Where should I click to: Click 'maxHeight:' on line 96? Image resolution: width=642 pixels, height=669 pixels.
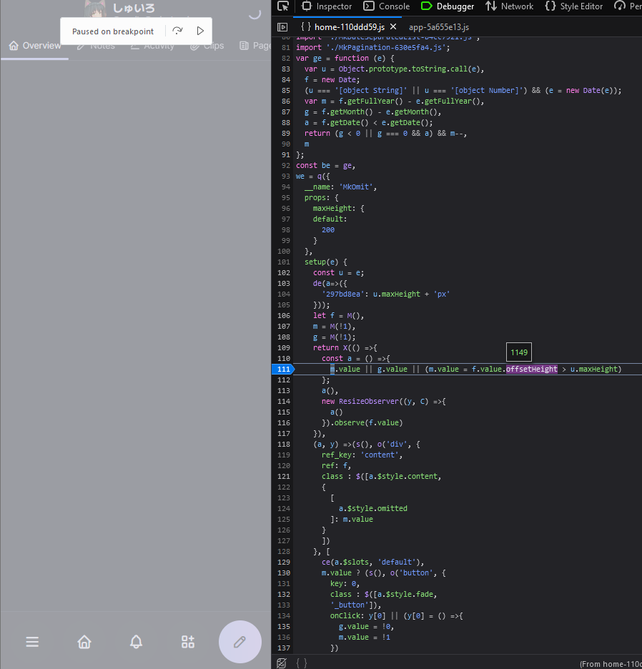point(334,208)
